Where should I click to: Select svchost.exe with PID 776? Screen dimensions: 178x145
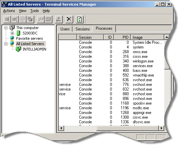(x=111, y=85)
